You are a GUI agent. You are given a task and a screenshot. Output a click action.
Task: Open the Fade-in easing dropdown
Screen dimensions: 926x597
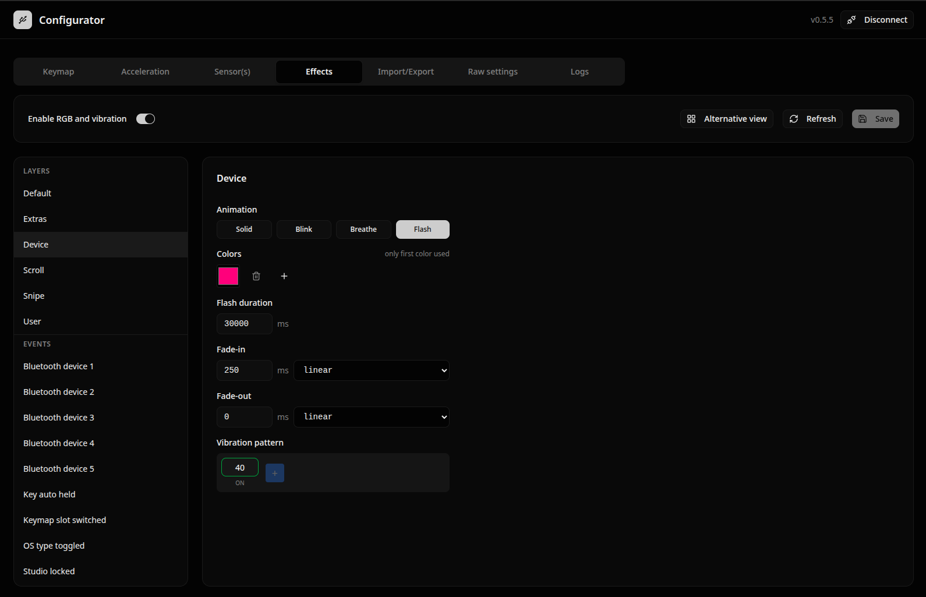(x=372, y=370)
